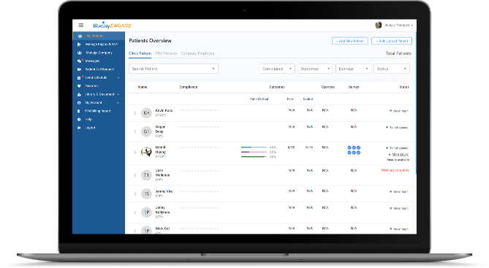Screen dimensions: 489x268
Task: Expand Event Schedule submenu chevron
Action: (118, 77)
